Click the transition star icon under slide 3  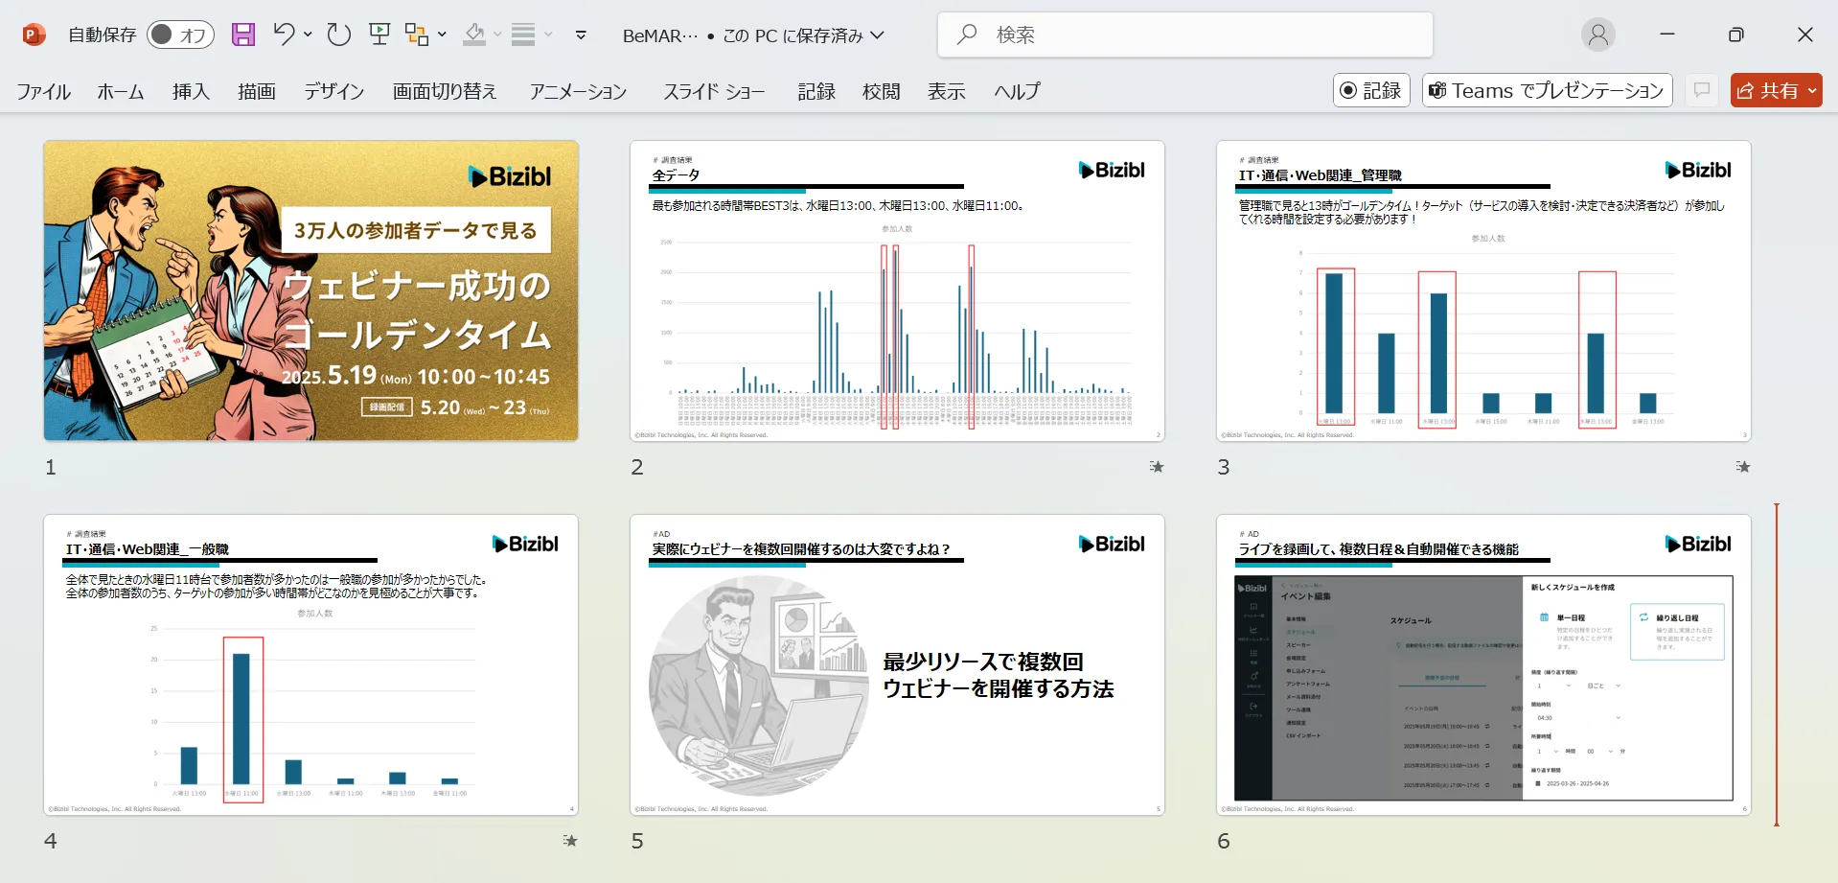(x=1743, y=467)
